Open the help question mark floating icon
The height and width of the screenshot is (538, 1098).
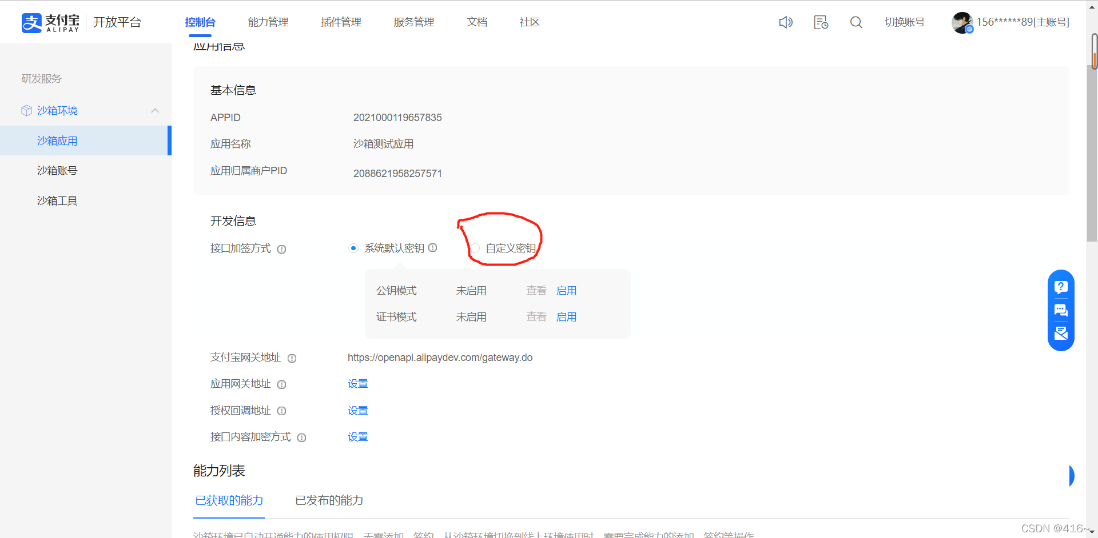coord(1061,287)
